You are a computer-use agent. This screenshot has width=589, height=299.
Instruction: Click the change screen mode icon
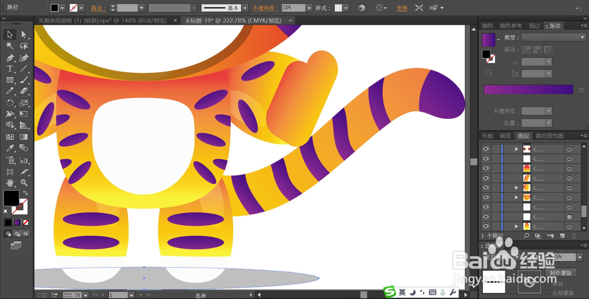[x=16, y=245]
